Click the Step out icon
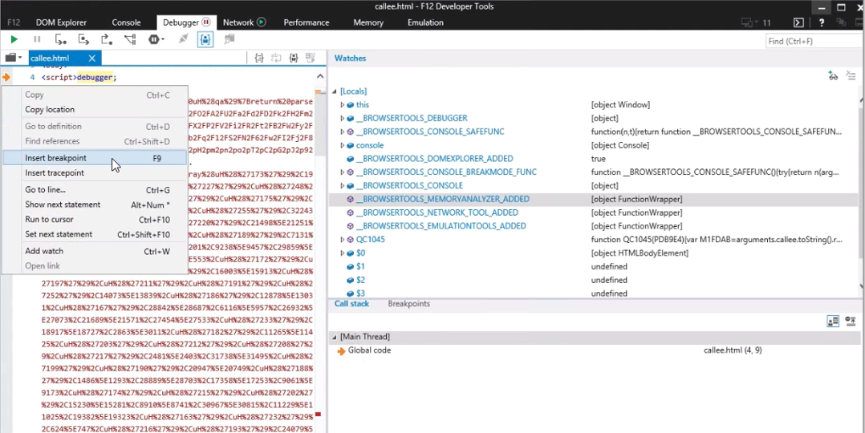The width and height of the screenshot is (865, 433). point(106,39)
